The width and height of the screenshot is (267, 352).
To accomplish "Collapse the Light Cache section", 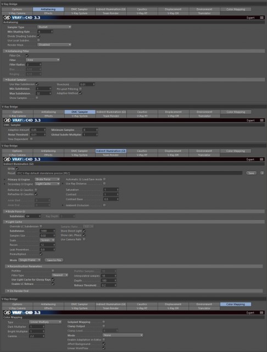I will pyautogui.click(x=6, y=222).
